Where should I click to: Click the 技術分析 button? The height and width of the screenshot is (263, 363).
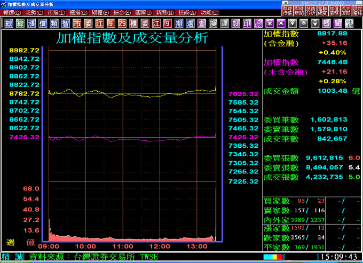[311, 11]
